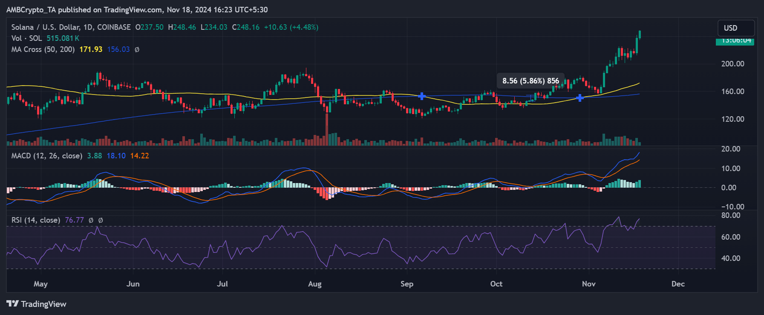Click the RSI axis label 40.00

(731, 258)
